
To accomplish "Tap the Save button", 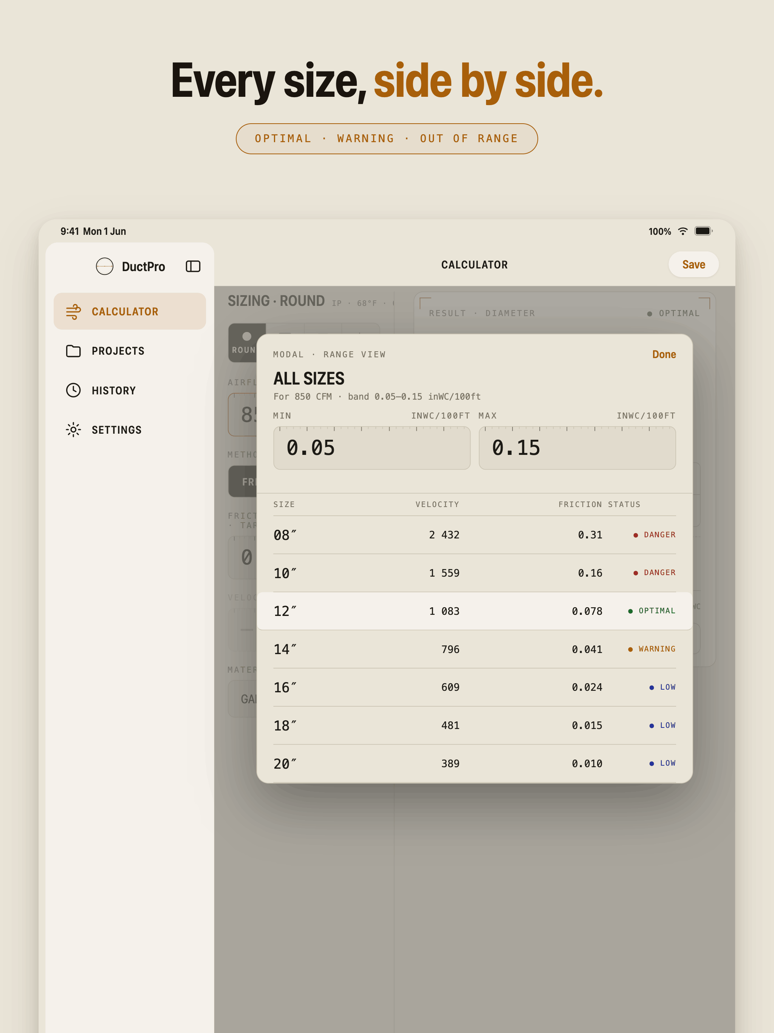I will [693, 264].
